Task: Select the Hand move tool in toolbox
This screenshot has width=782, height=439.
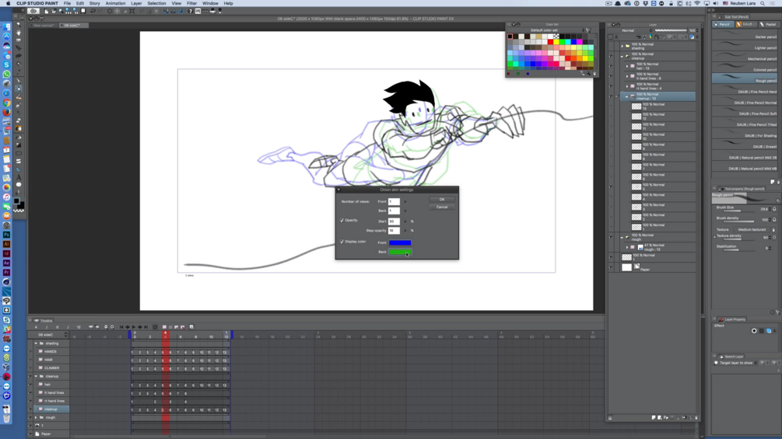Action: pos(19,33)
